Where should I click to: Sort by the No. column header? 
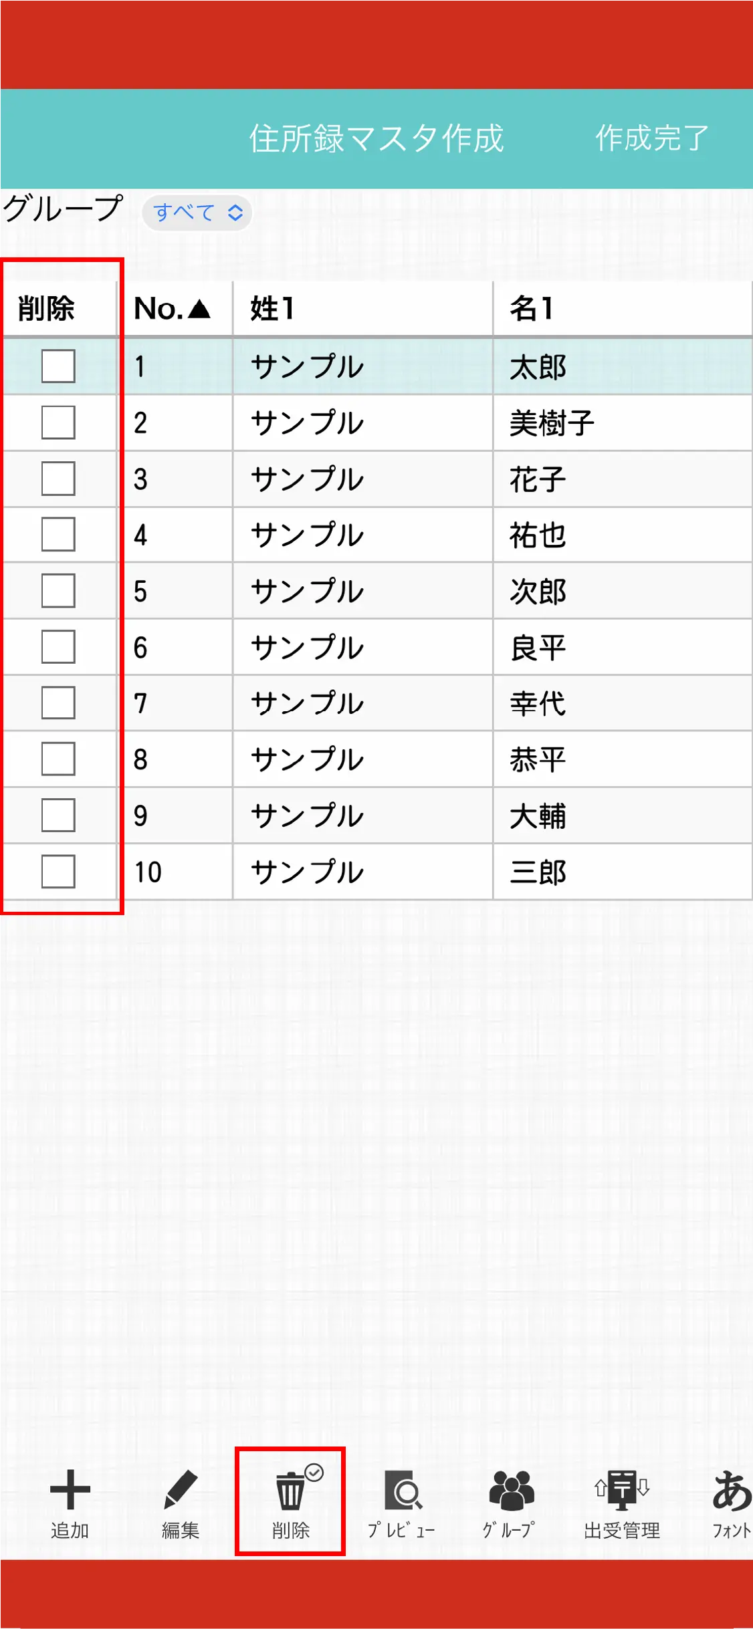pyautogui.click(x=173, y=309)
